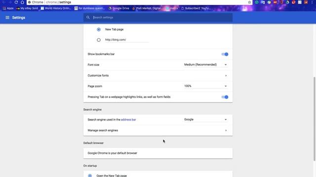Click the http://bing.com/ URL text field

click(126, 40)
